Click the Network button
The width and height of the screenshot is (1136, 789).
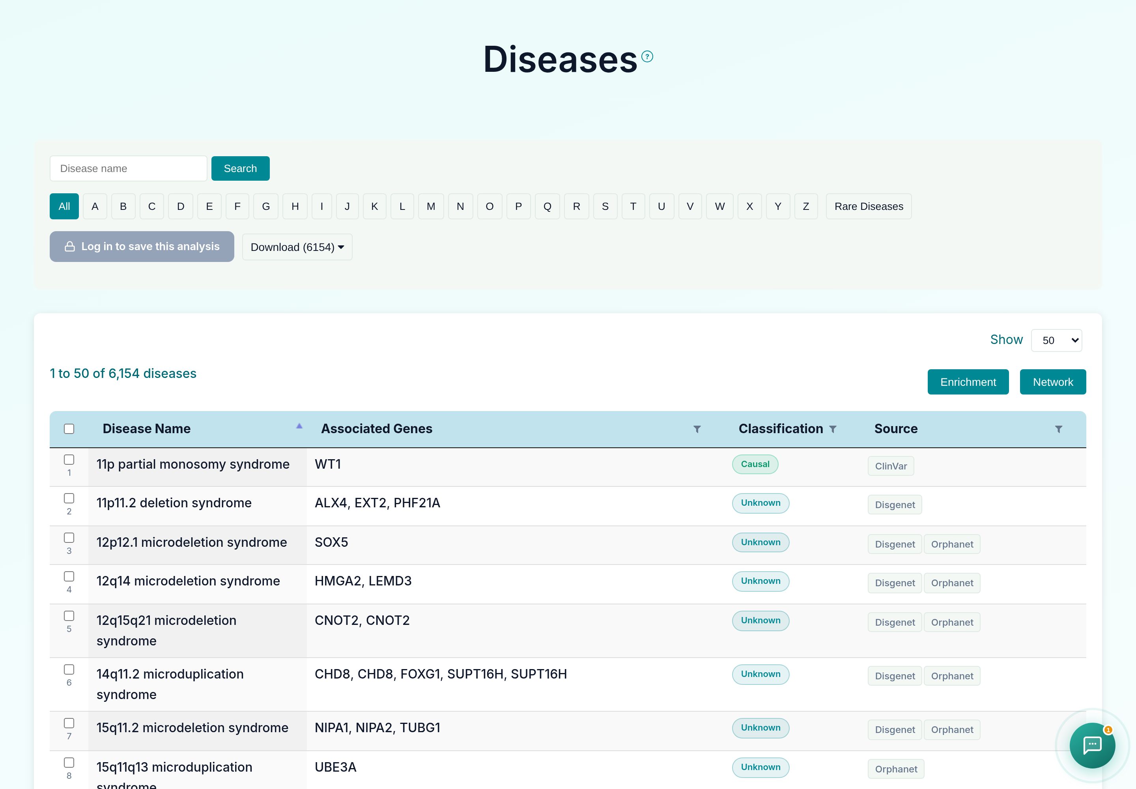pyautogui.click(x=1053, y=381)
